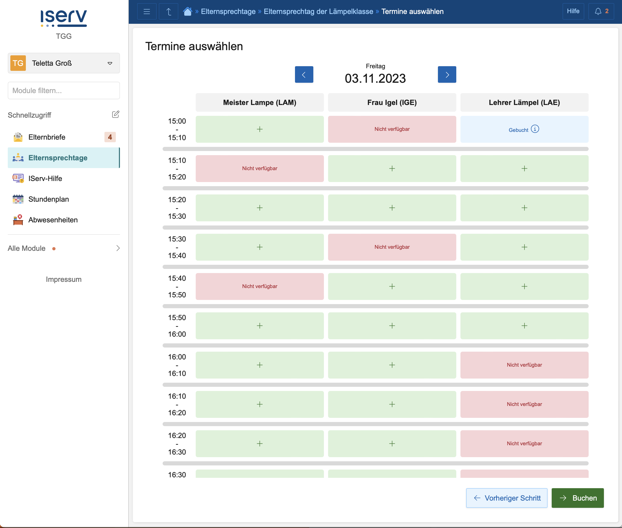Click the Vorheriger Schritt button
This screenshot has height=528, width=622.
click(x=506, y=498)
